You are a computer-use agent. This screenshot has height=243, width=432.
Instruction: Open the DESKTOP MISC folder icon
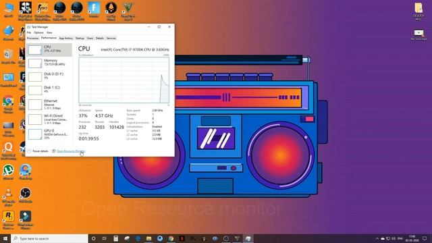418,11
